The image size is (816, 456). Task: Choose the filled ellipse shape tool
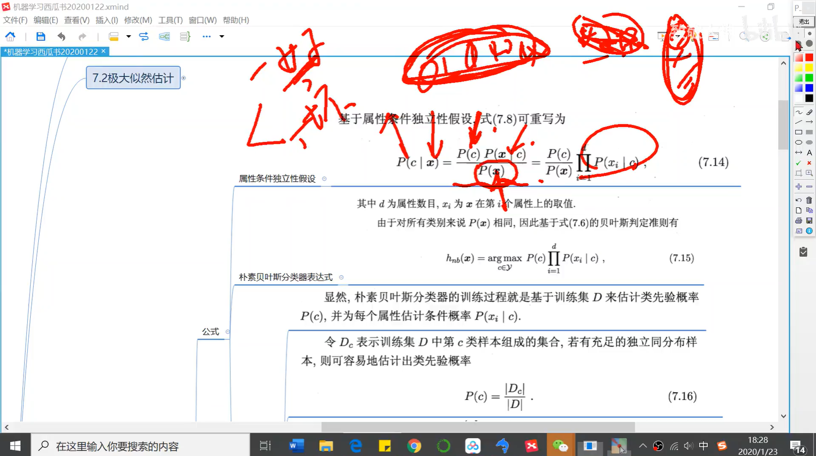[809, 142]
